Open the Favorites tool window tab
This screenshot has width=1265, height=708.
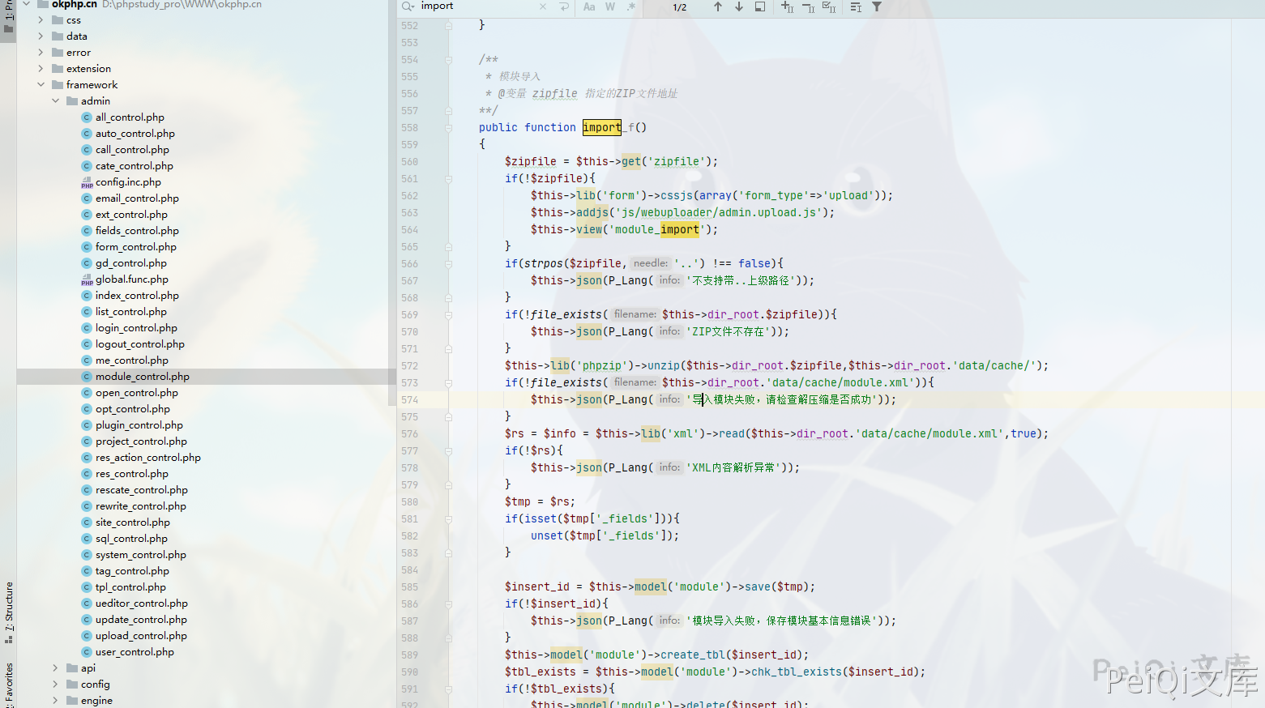click(x=9, y=682)
